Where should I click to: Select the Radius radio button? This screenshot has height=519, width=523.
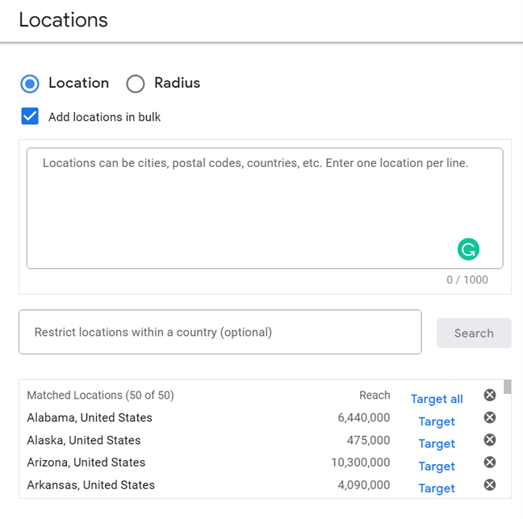tap(136, 83)
